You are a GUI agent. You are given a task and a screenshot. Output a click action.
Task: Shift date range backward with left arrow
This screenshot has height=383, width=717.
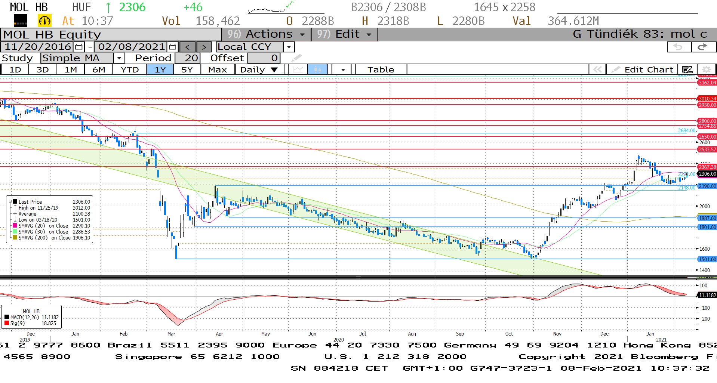(188, 47)
